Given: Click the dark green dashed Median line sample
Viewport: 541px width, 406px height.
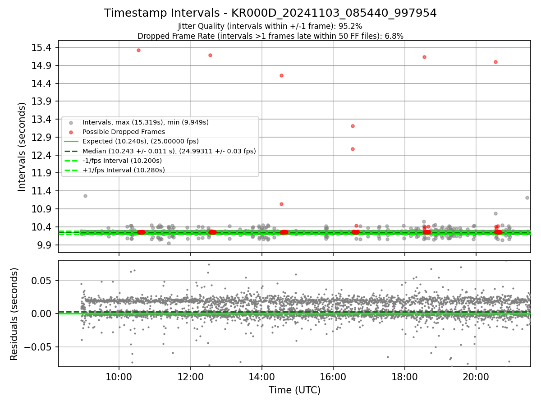Looking at the screenshot, I should tap(71, 151).
